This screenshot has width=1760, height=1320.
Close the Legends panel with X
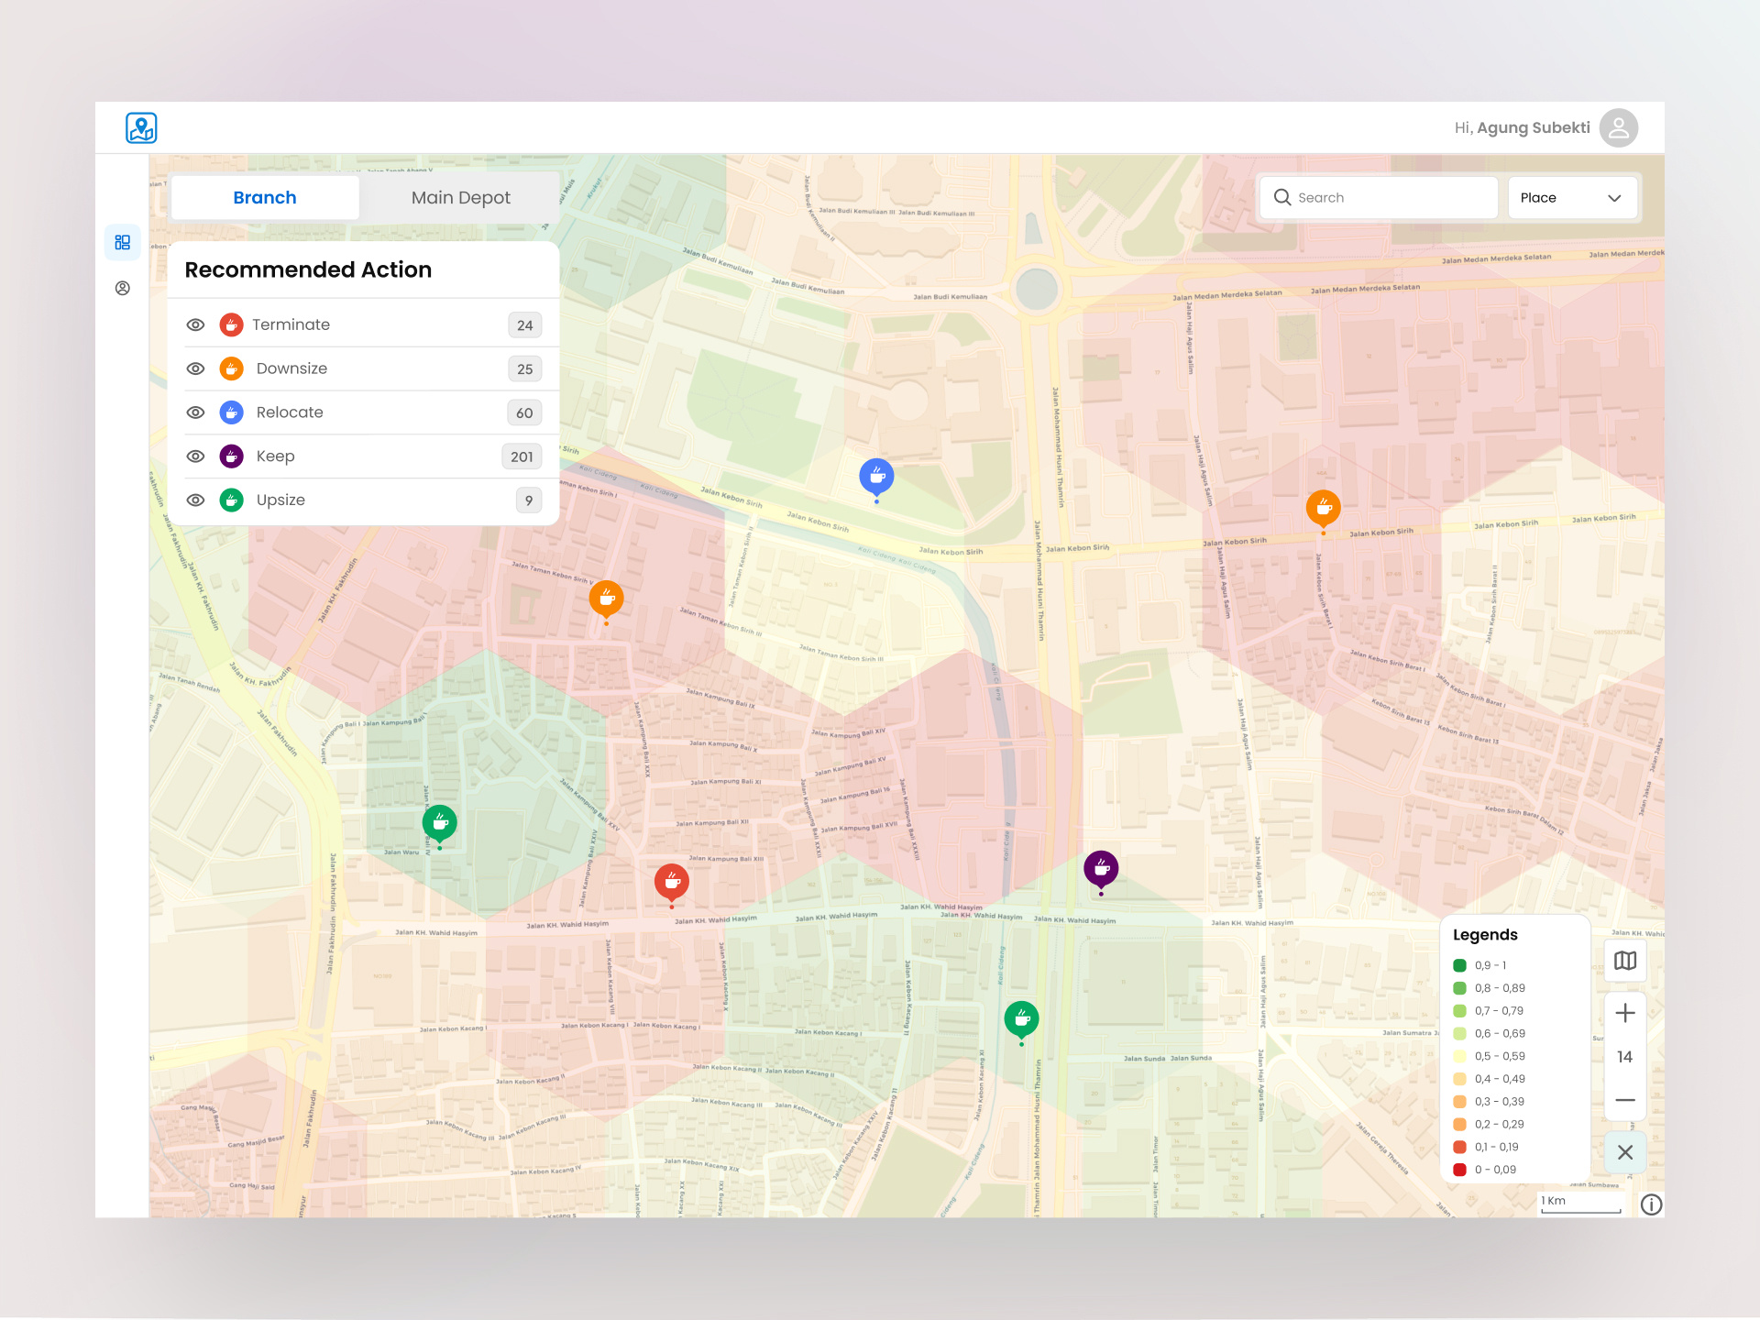(1624, 1152)
